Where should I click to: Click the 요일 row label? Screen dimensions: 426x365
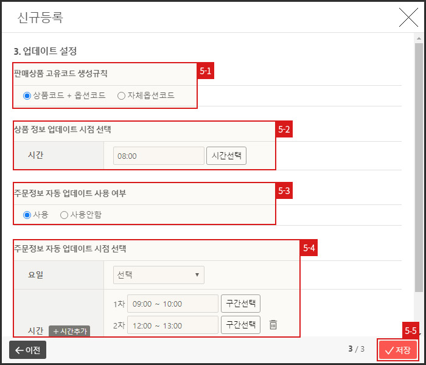coord(35,274)
